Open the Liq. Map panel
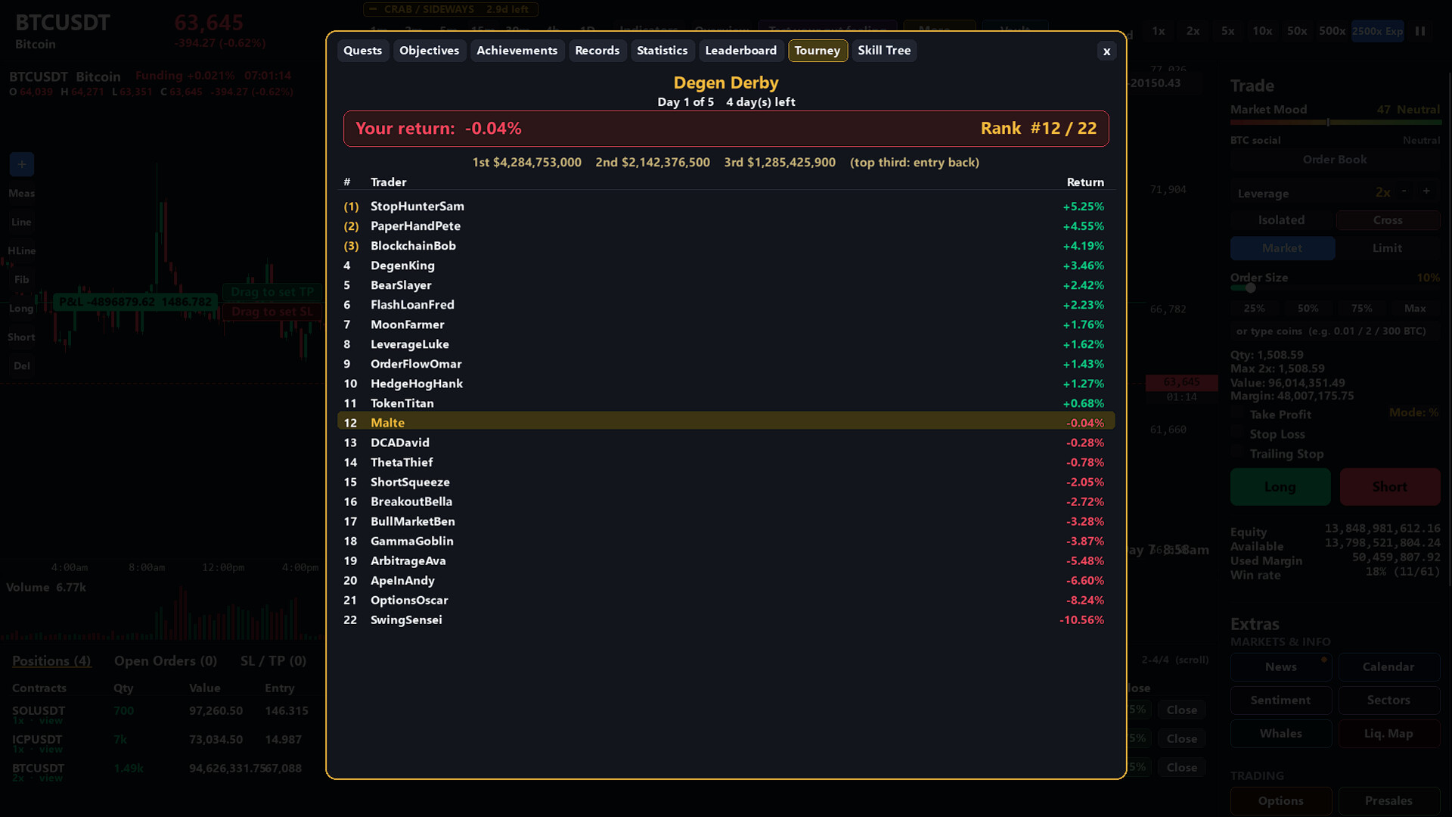1452x817 pixels. (x=1388, y=734)
